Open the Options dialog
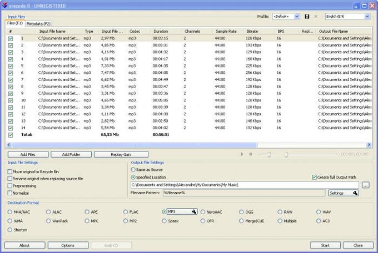 click(68, 246)
